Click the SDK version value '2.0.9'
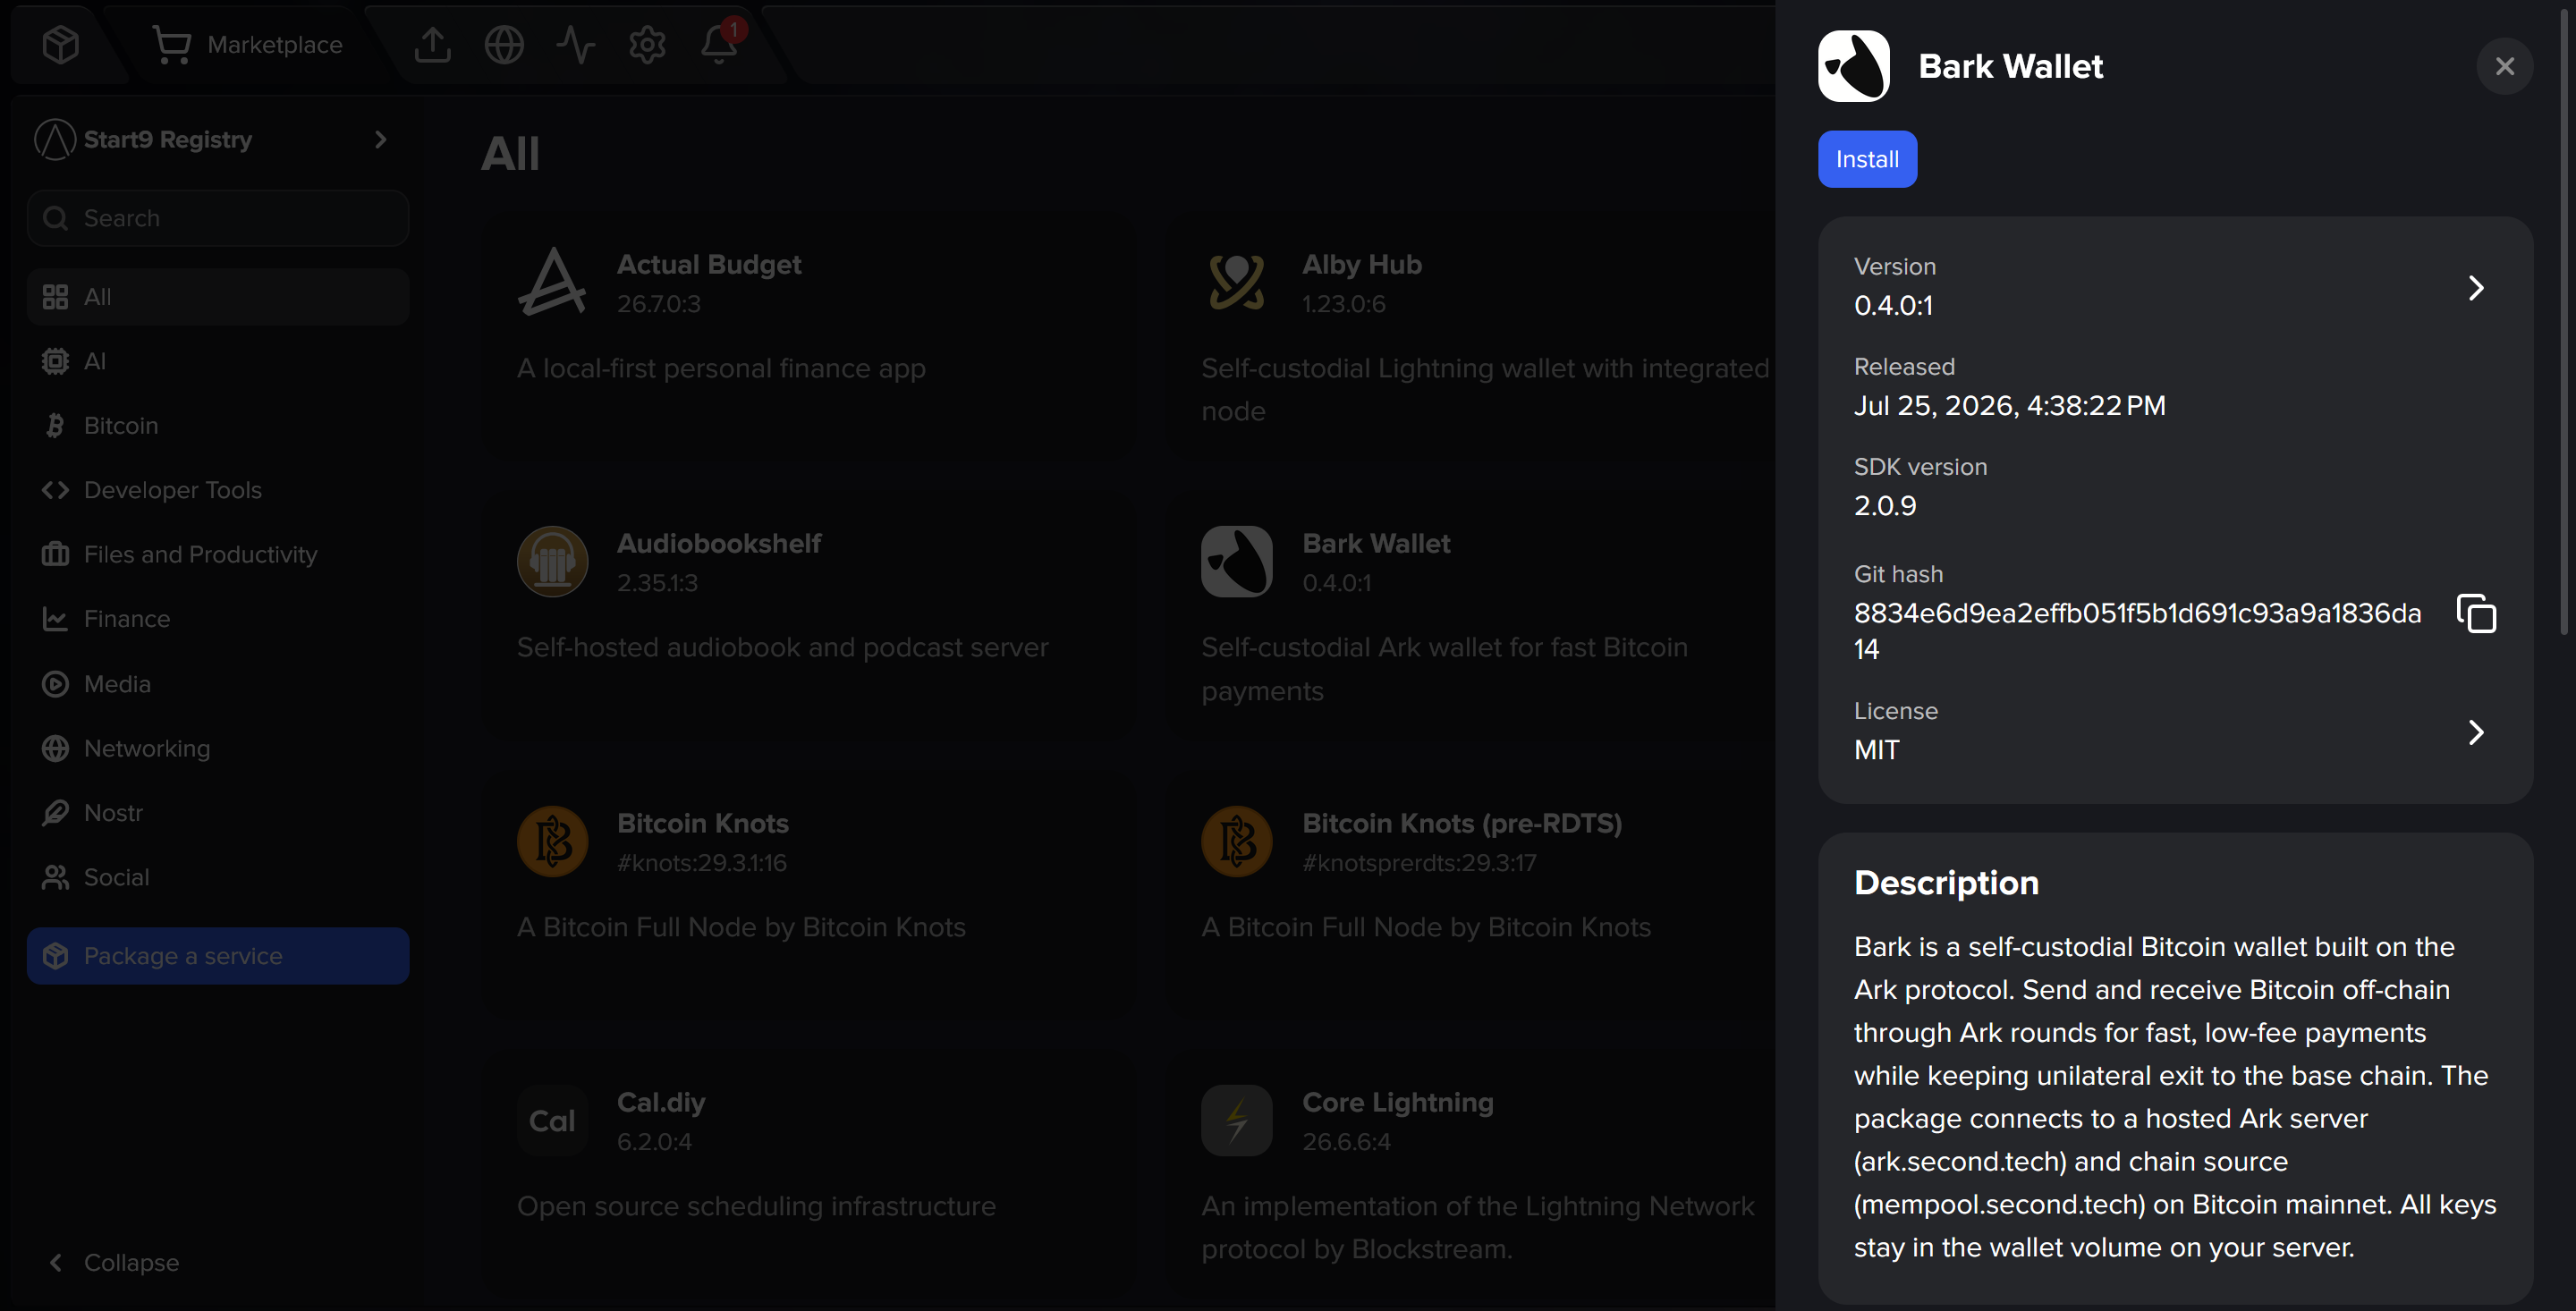This screenshot has height=1311, width=2576. 1885,506
